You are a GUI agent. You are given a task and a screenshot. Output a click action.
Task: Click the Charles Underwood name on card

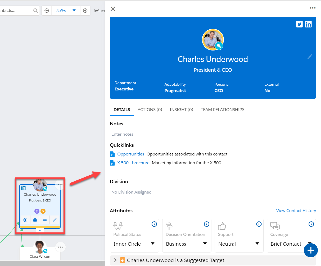pos(40,195)
